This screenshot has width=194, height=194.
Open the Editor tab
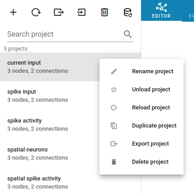161,10
